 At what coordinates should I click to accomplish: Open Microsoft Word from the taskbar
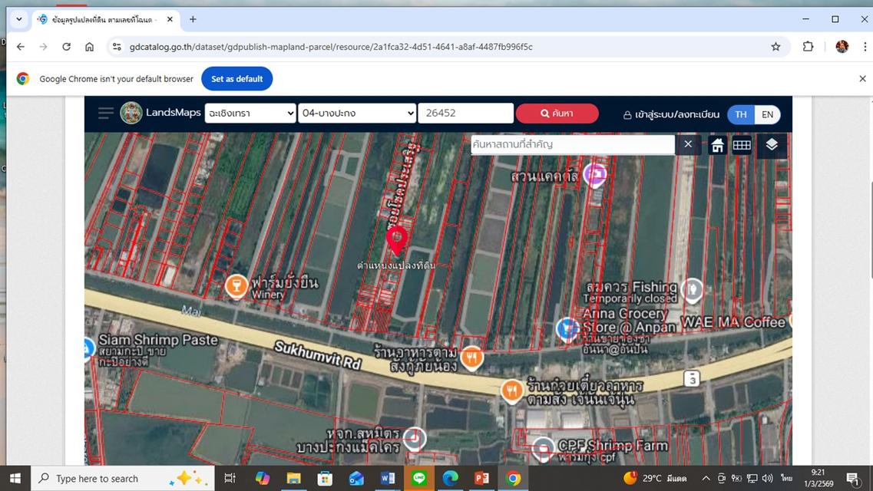pos(388,479)
